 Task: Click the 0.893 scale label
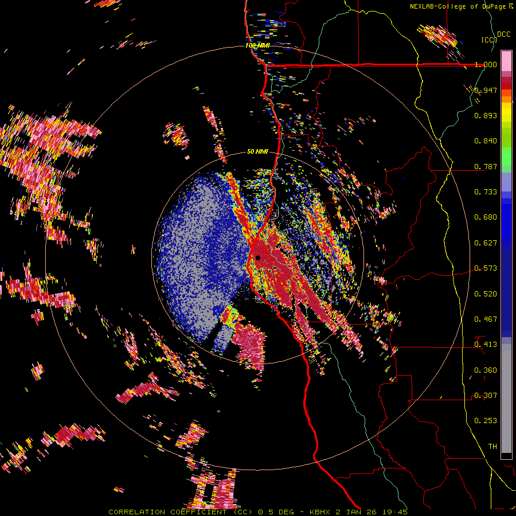click(486, 115)
